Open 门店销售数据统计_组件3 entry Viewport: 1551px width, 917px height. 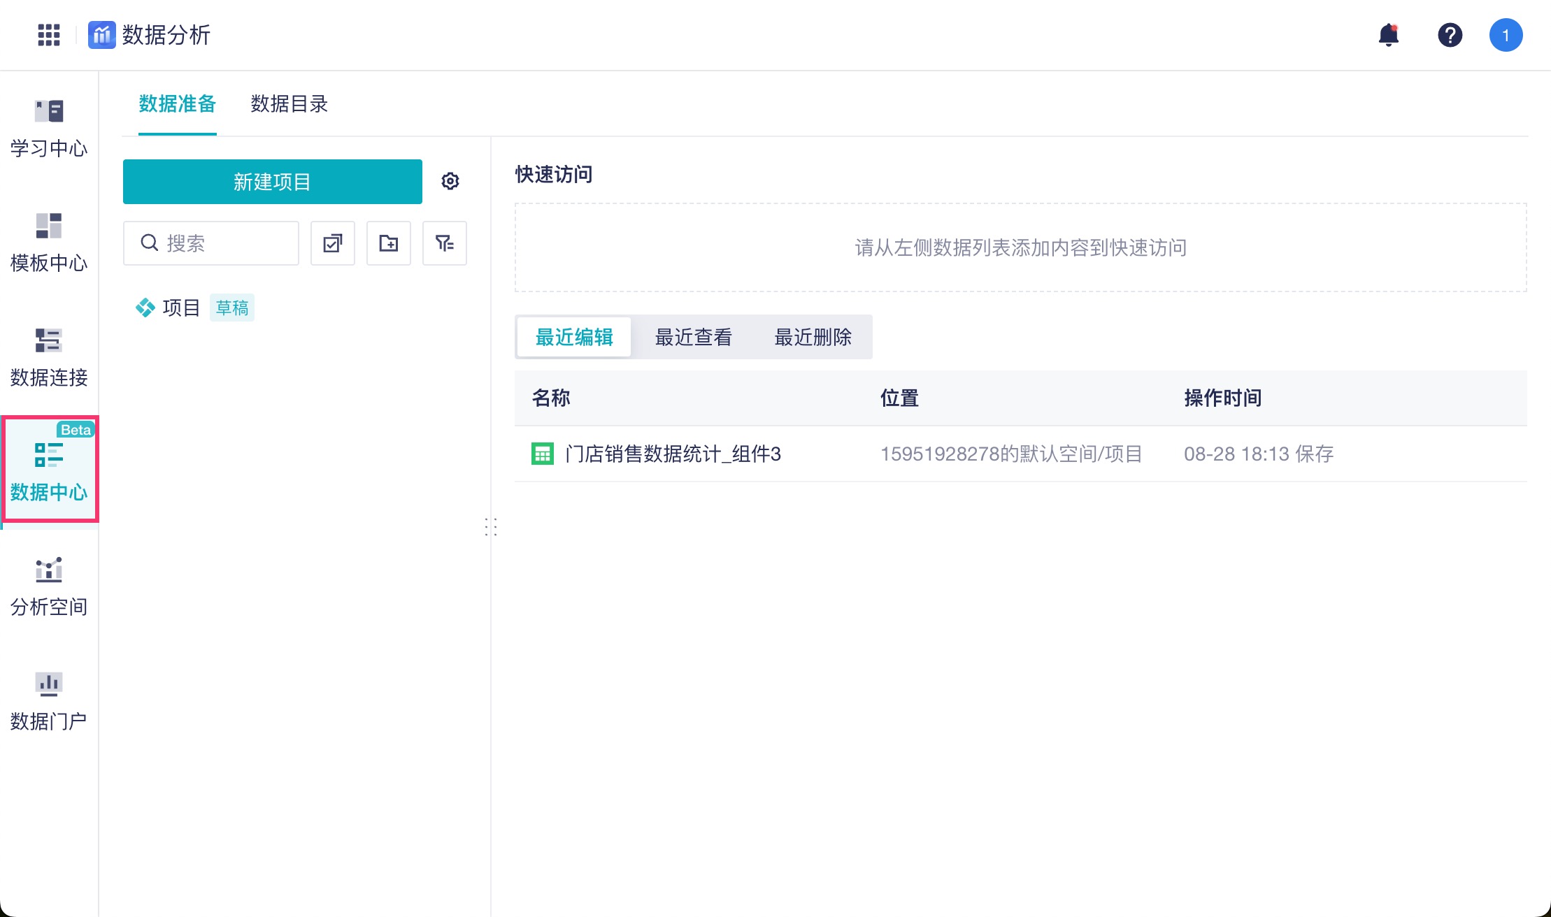[672, 454]
